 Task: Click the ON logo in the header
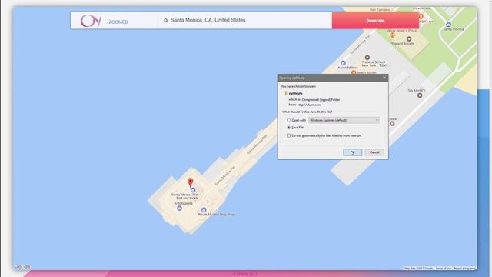coord(91,21)
